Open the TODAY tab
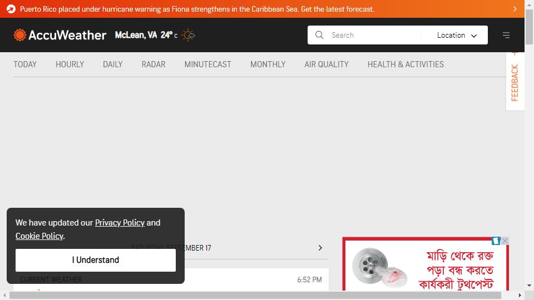 25,64
